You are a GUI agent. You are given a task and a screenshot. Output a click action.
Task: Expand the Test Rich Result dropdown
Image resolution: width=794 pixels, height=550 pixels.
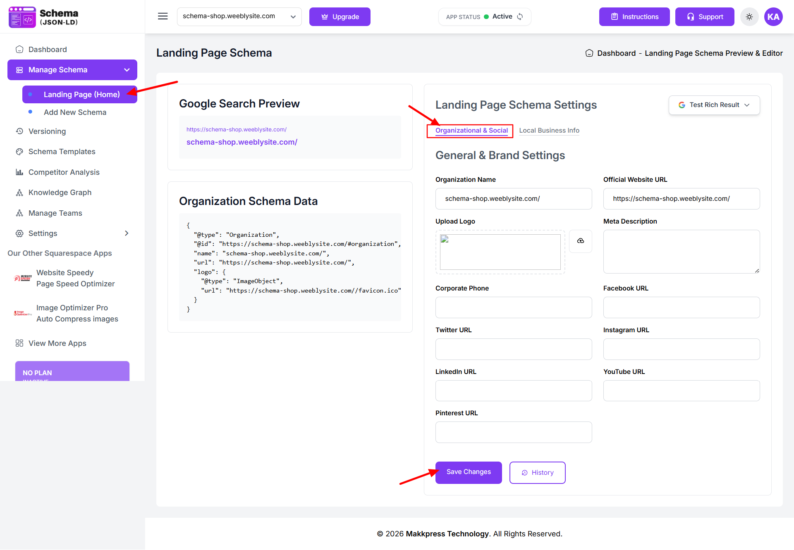[714, 105]
